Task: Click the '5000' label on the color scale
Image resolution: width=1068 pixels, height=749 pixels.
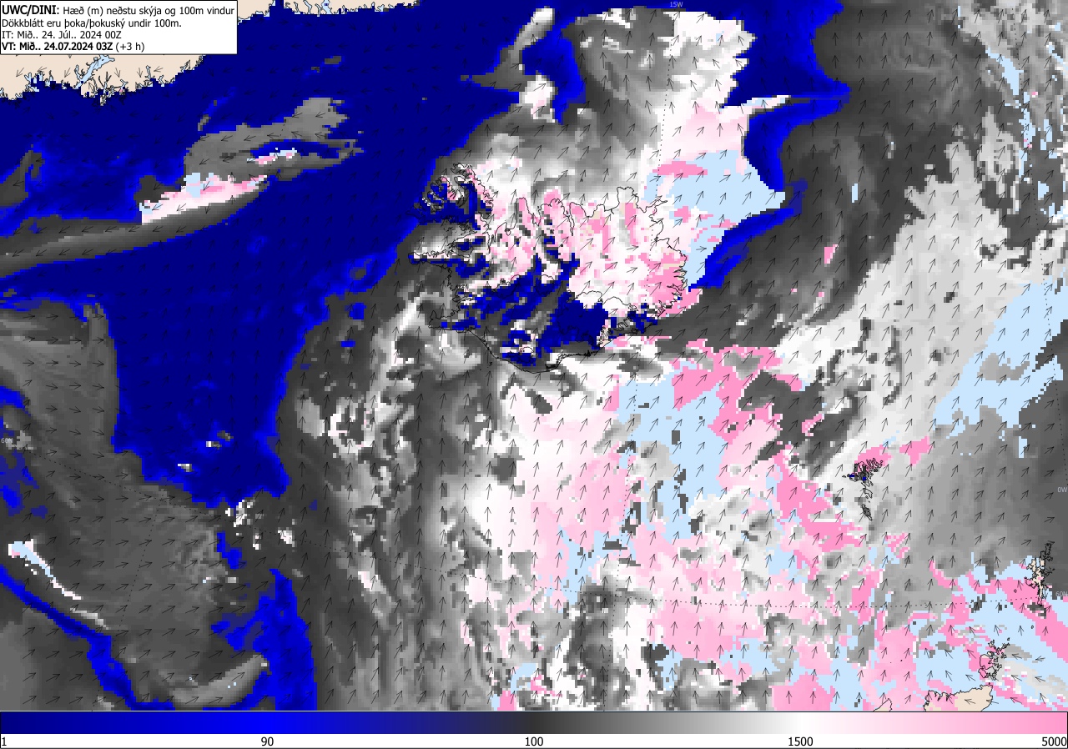Action: (1054, 741)
